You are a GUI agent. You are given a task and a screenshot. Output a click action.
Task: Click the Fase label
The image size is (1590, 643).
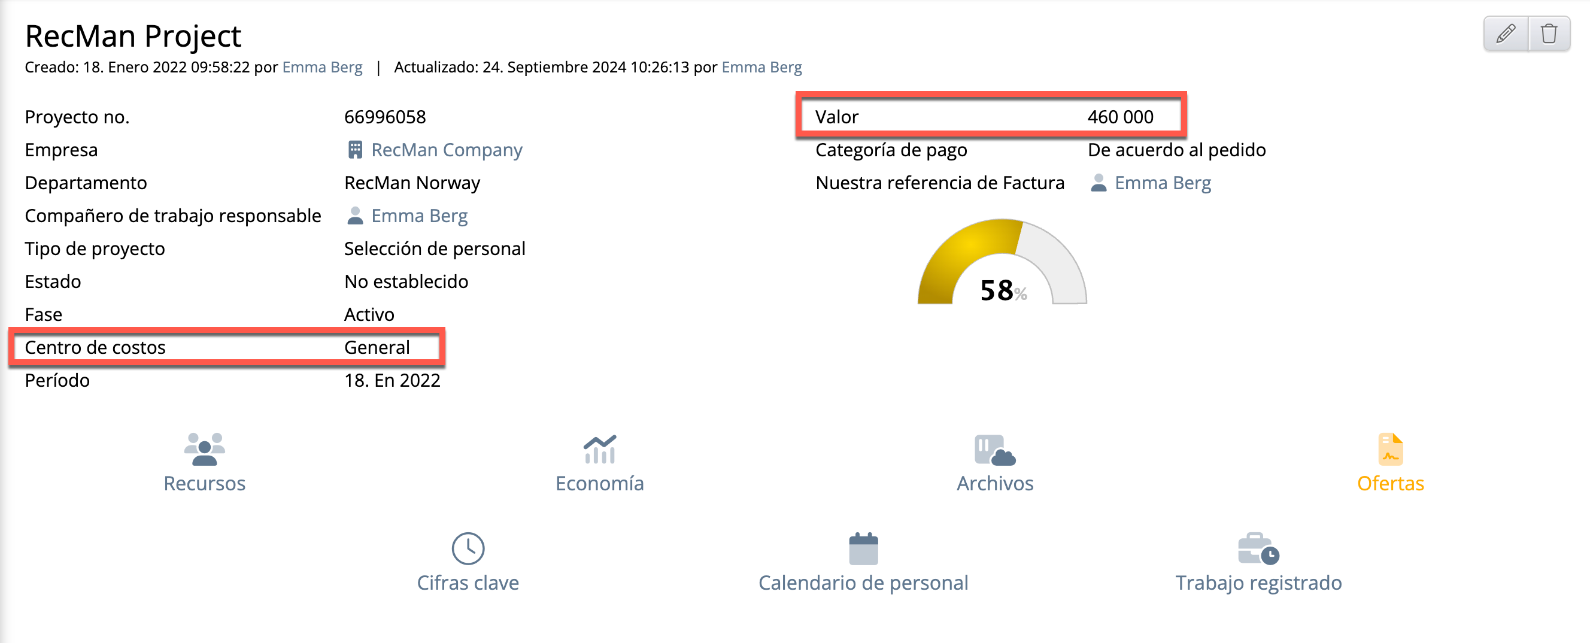pyautogui.click(x=43, y=315)
